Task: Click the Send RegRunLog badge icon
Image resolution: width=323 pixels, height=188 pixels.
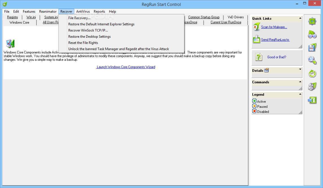Action: click(256, 39)
